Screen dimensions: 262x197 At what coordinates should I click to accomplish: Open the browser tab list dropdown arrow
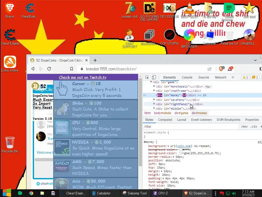[255, 60]
